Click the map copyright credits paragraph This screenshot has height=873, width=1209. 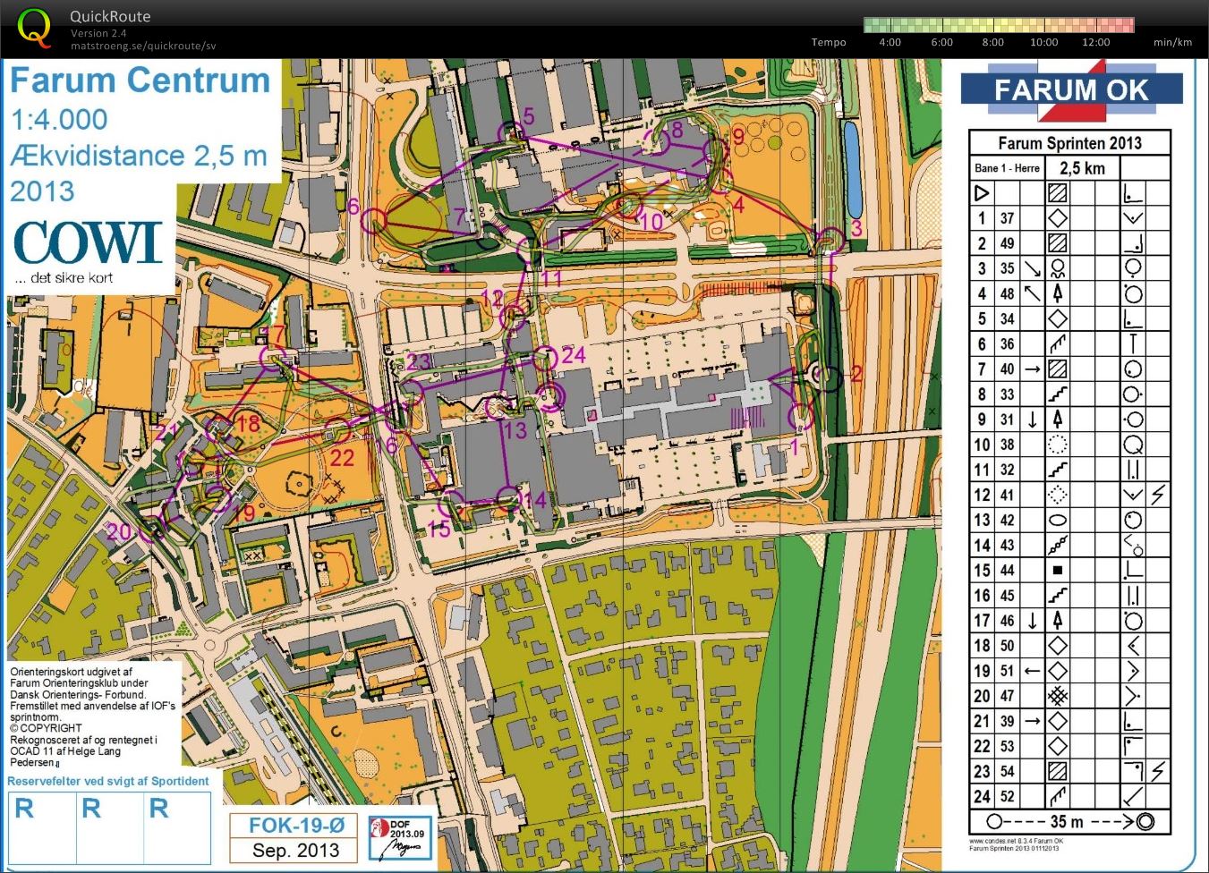93,716
